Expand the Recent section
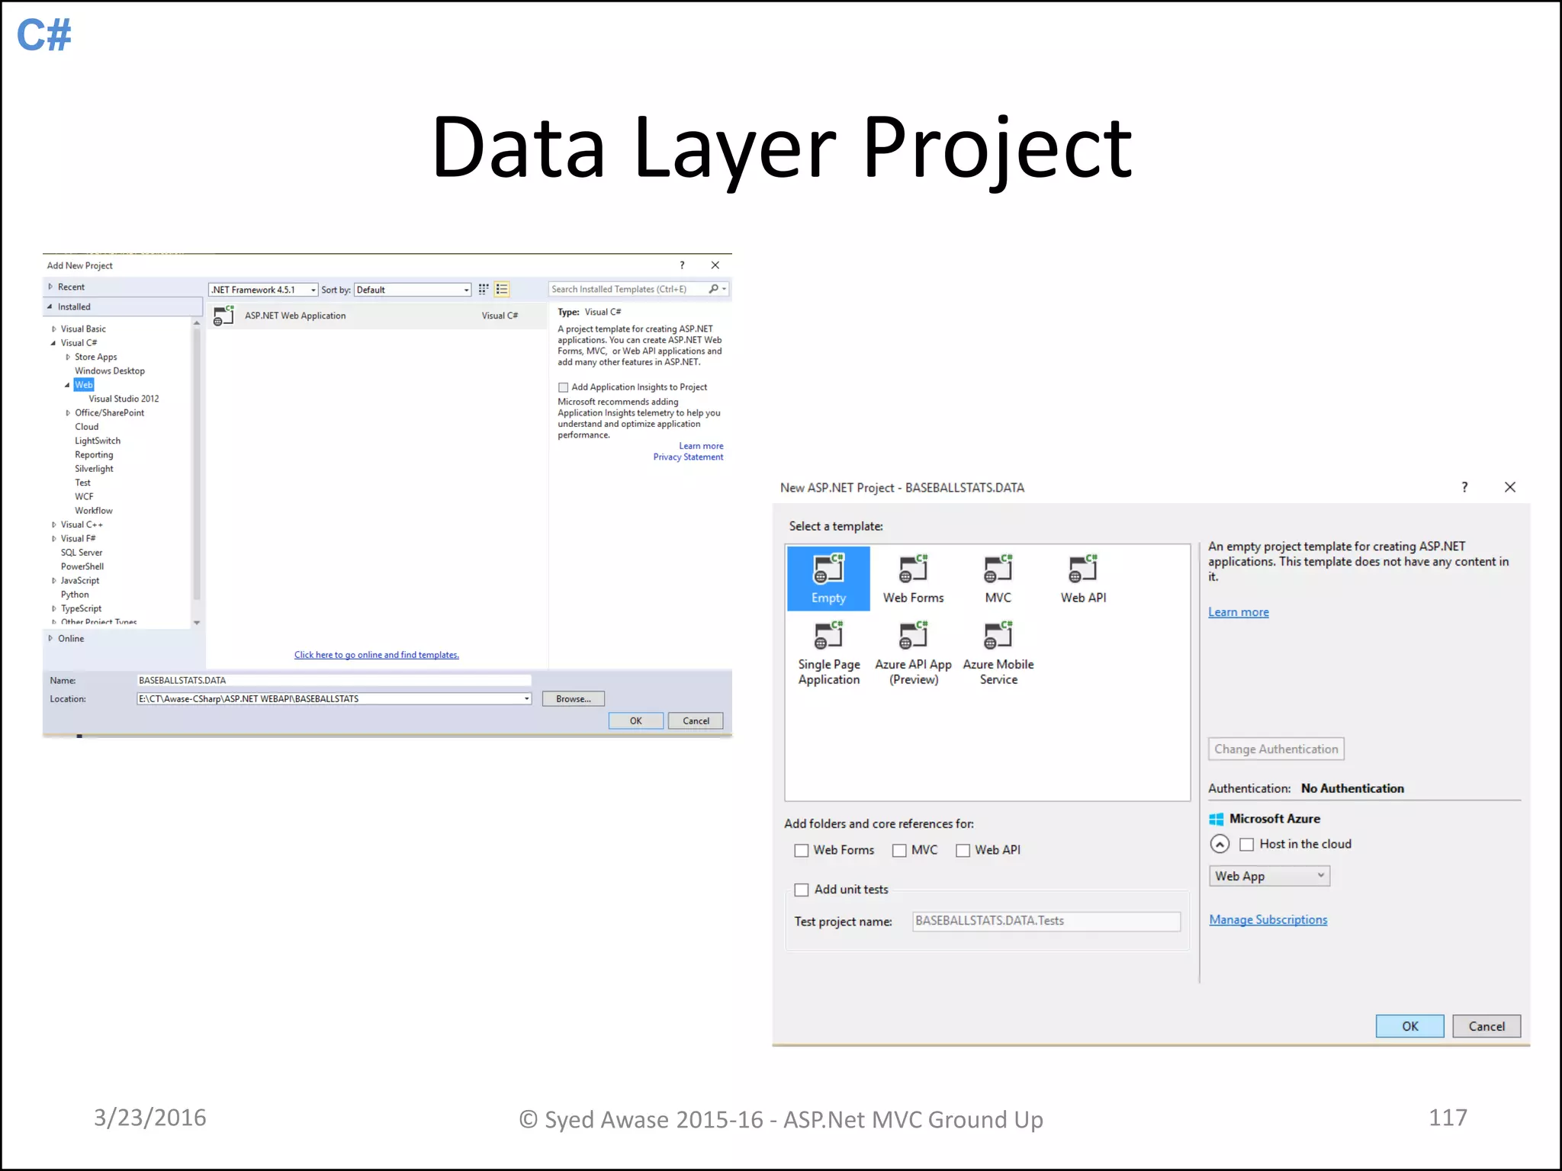 tap(50, 287)
